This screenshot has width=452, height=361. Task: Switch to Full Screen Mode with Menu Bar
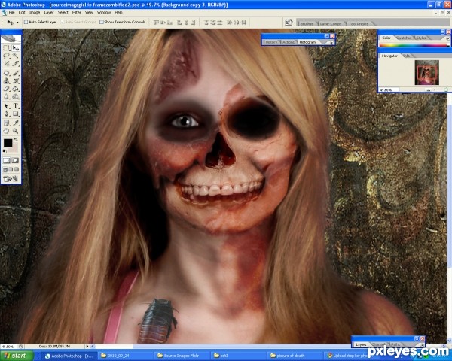pos(11,169)
